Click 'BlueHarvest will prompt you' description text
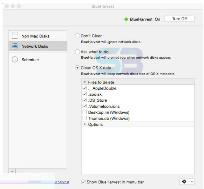The image size is (204, 189). click(x=126, y=58)
